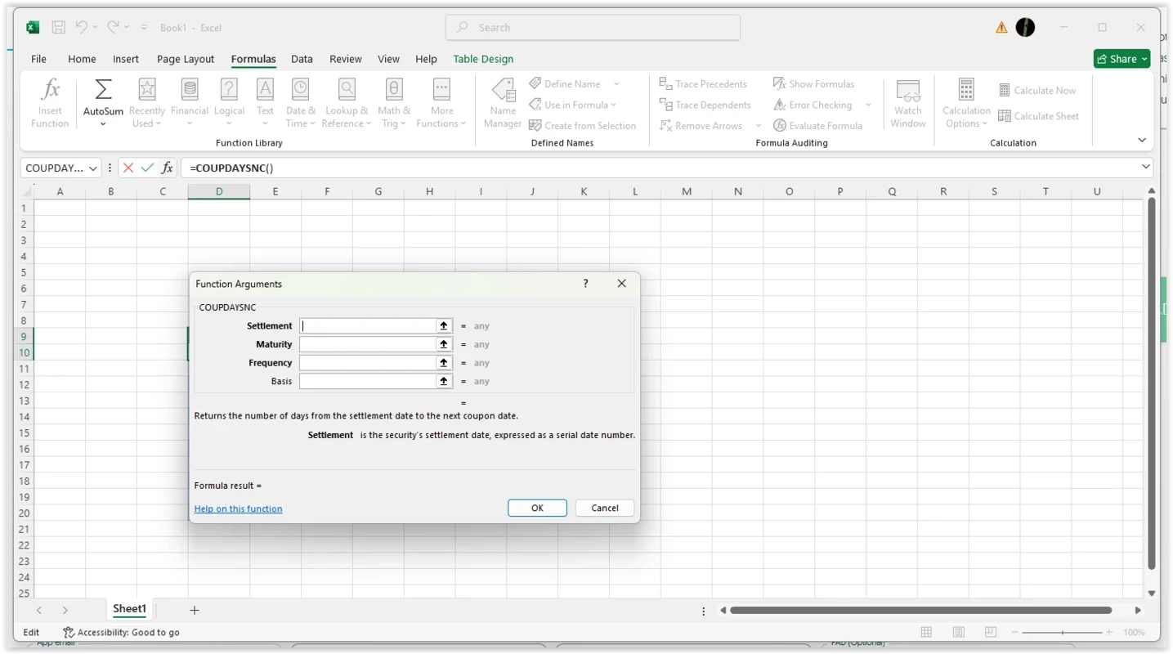
Task: Expand the Name Box dropdown
Action: (93, 168)
